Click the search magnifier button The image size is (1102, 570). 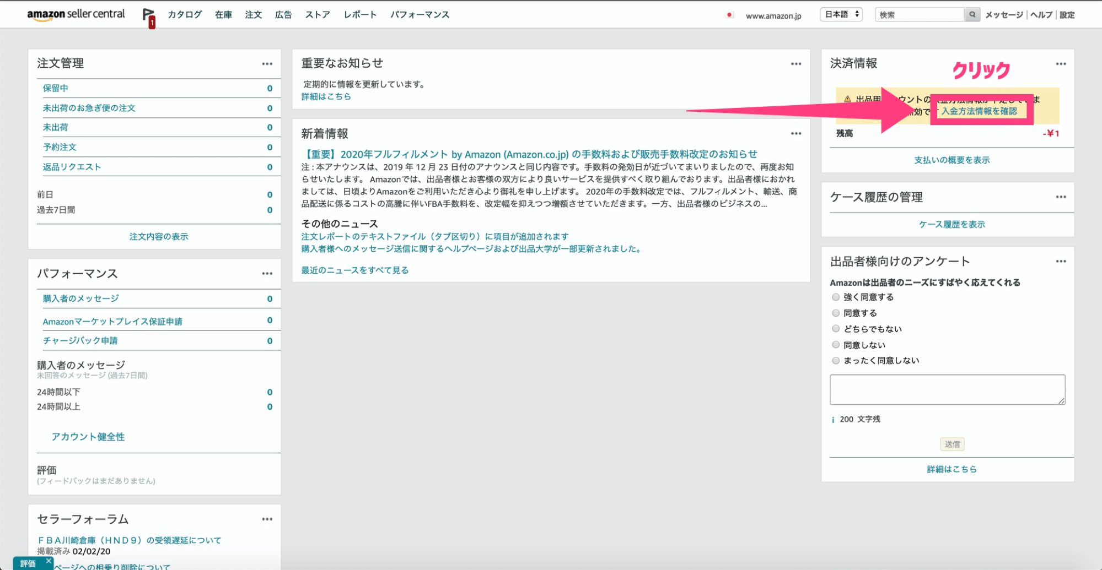[972, 15]
